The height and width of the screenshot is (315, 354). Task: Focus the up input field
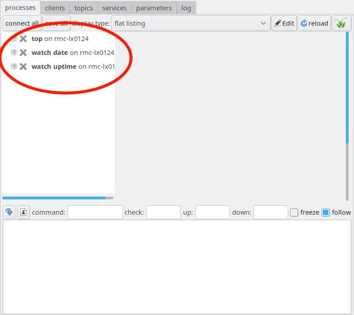212,212
